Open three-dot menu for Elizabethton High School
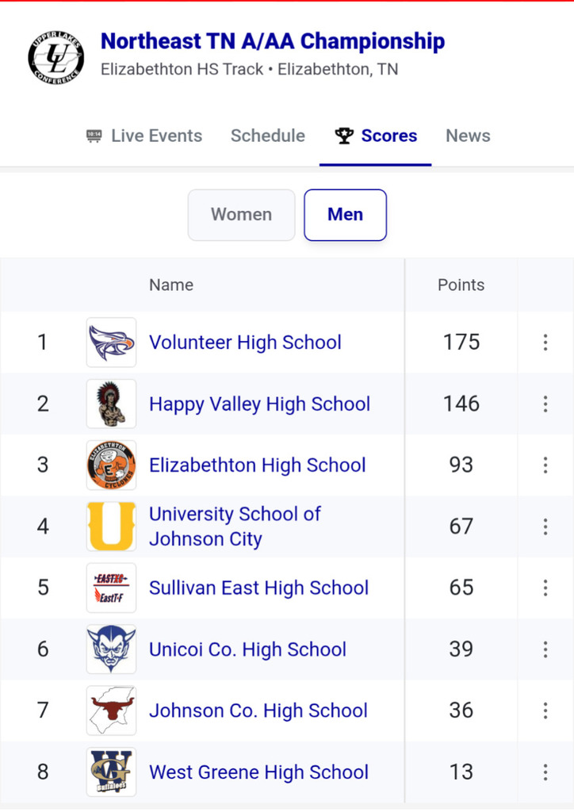 (x=545, y=465)
